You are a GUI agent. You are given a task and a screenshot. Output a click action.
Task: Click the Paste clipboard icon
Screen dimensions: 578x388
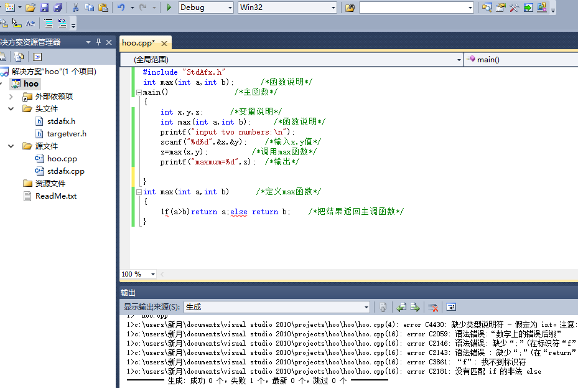pos(103,7)
